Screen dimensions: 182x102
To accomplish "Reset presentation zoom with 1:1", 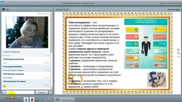I will coord(178,56).
